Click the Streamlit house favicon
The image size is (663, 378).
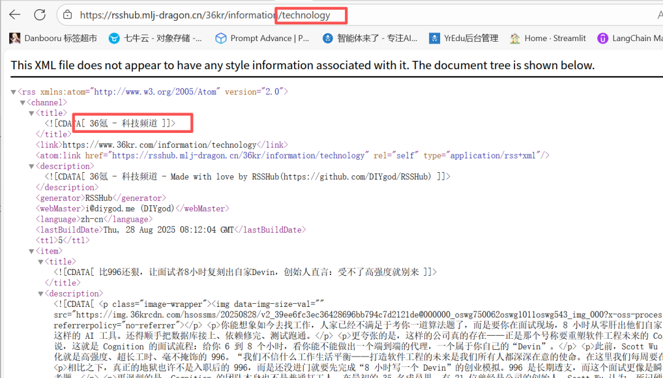[x=515, y=39]
